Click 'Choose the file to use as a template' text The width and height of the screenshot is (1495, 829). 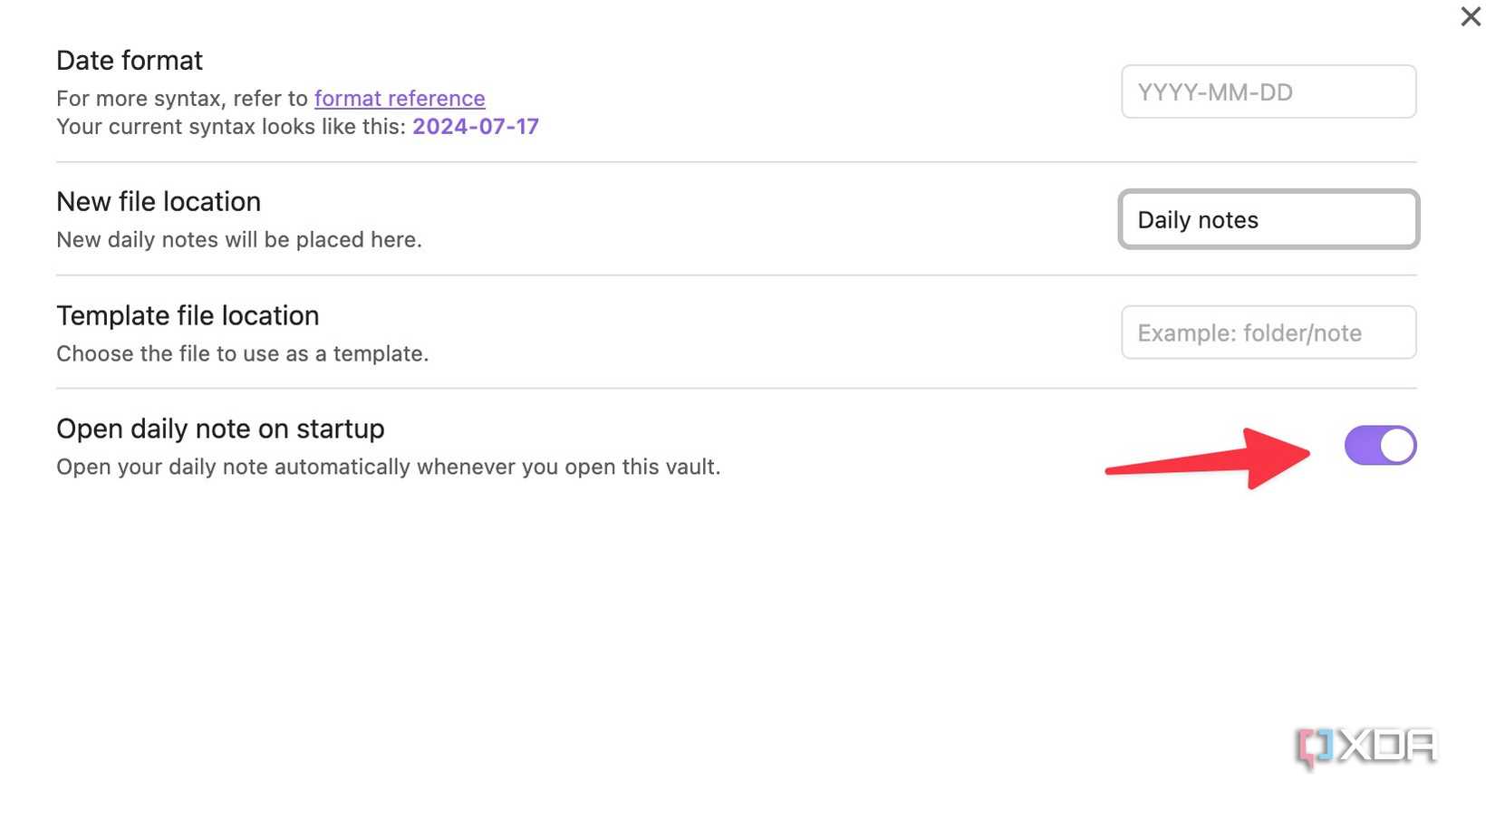(x=243, y=353)
